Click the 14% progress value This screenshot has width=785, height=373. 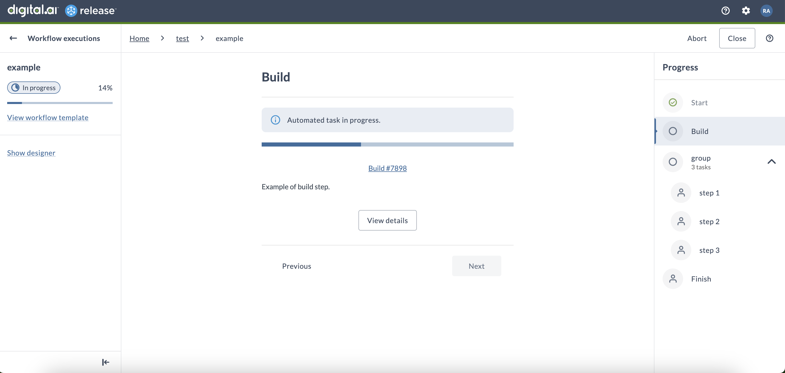105,88
